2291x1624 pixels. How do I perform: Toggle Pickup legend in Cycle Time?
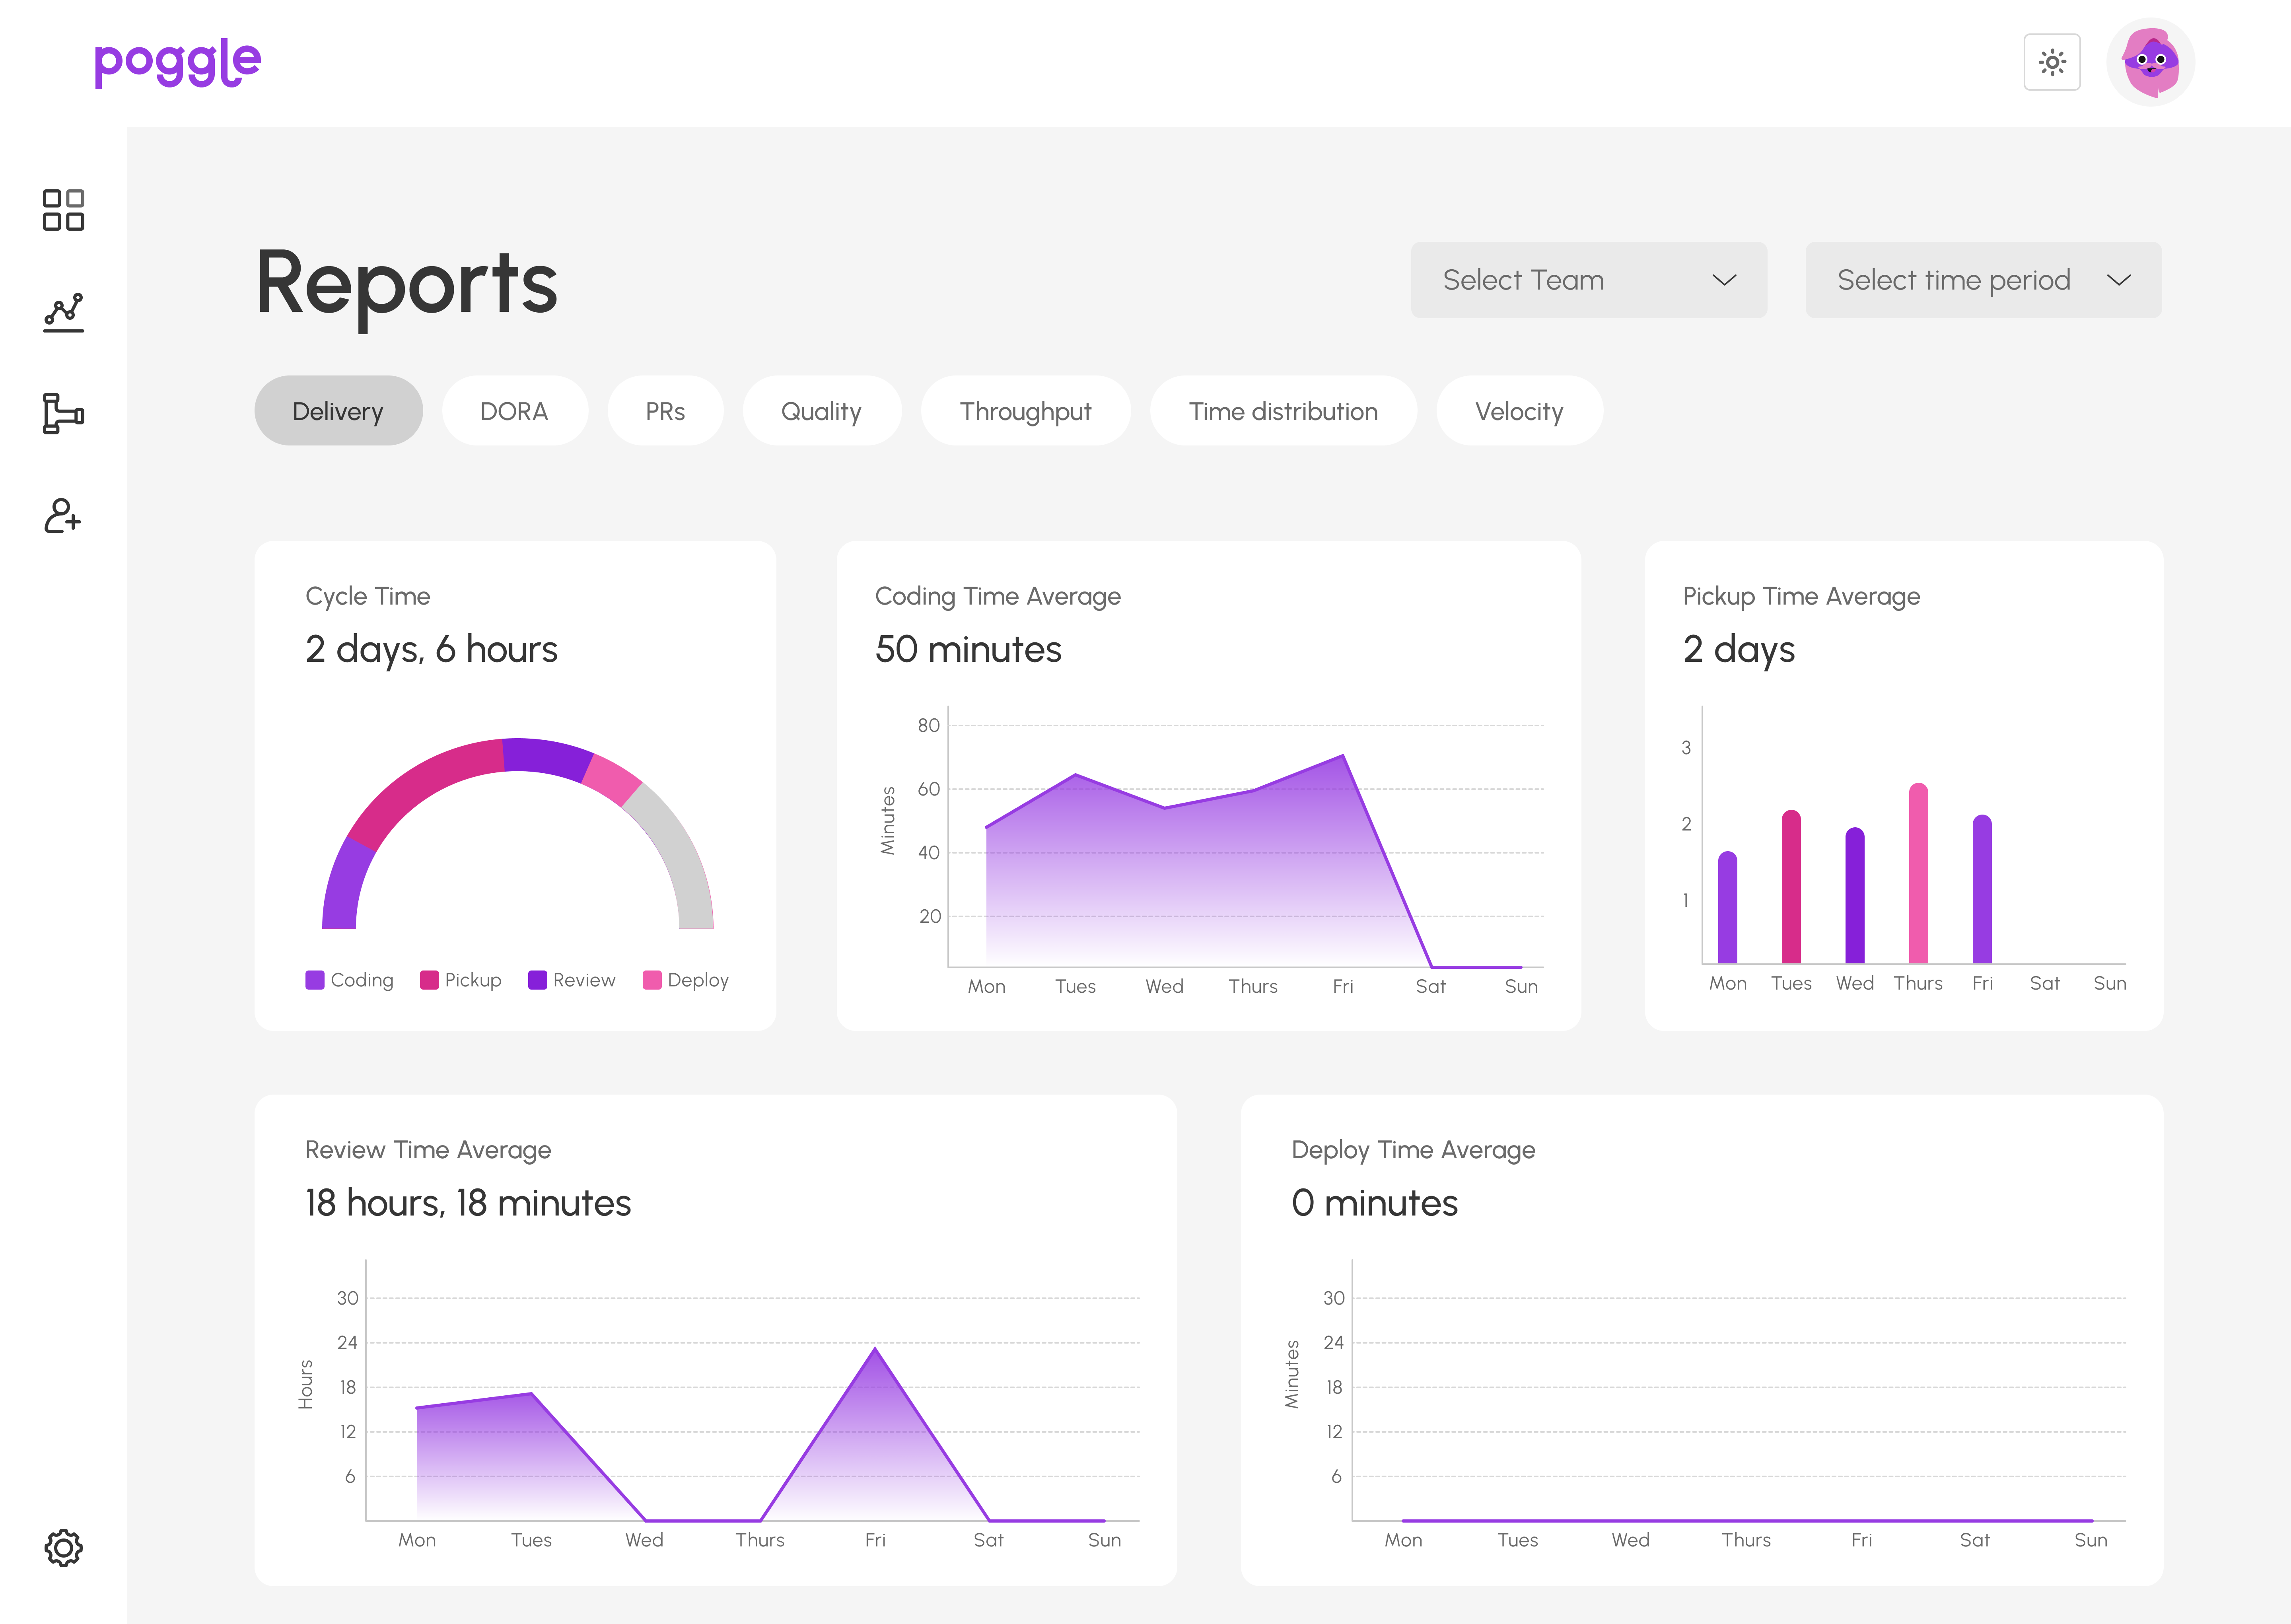pos(461,980)
